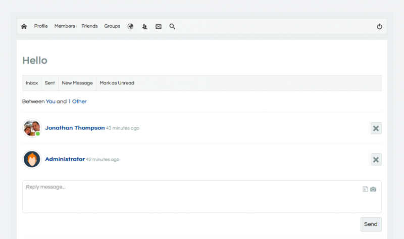Open the friend requests icon
404x239 pixels.
(x=144, y=26)
